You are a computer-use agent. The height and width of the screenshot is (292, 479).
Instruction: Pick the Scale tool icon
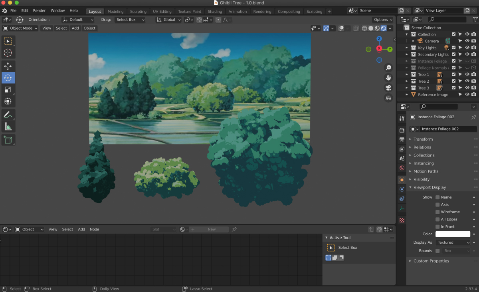(x=8, y=89)
